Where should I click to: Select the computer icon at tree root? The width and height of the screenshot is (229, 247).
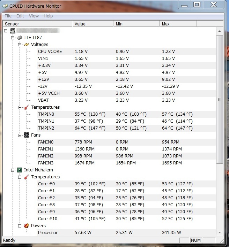click(x=13, y=31)
